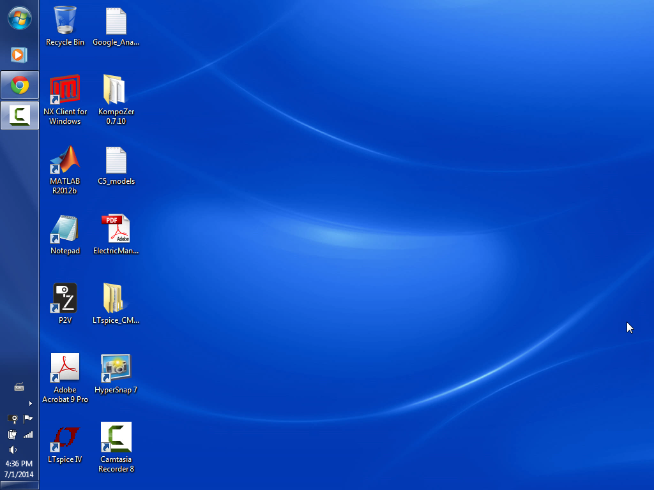Open the Windows Start menu orb
The height and width of the screenshot is (490, 654).
[20, 19]
